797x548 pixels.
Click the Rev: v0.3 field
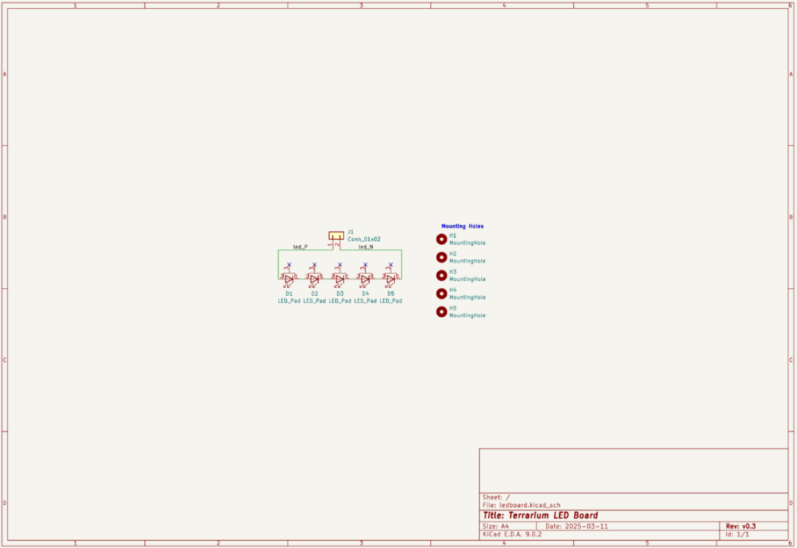tap(741, 526)
